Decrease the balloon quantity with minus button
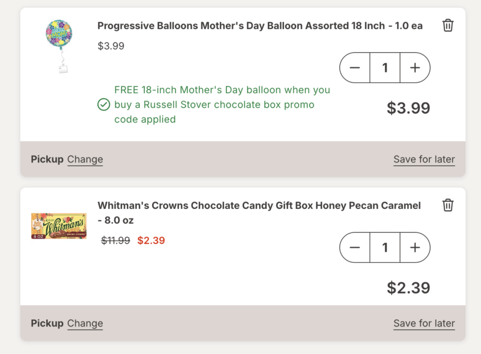 pos(355,67)
